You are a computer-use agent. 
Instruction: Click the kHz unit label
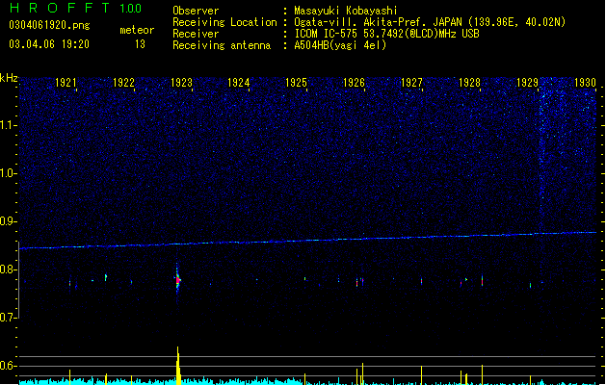(9, 78)
